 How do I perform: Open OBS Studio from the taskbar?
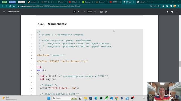132,98
